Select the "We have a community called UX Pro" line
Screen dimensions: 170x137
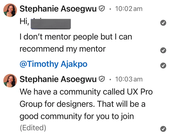pyautogui.click(x=86, y=92)
